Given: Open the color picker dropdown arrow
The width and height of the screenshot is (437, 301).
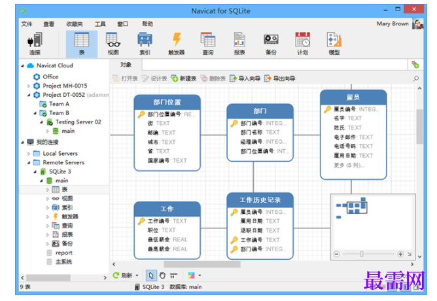Looking at the screenshot, I should 200,275.
